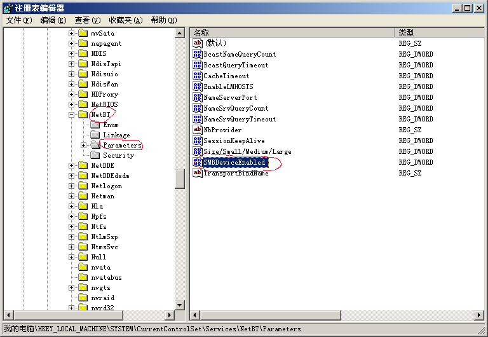Image resolution: width=488 pixels, height=337 pixels.
Task: Click the folder icon of napagent
Action: [x=83, y=43]
